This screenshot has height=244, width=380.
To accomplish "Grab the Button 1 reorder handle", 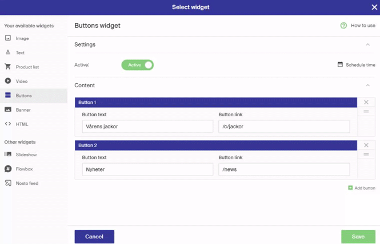I will (366, 112).
